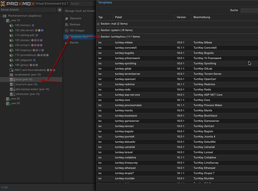Sort by the Version column header
258x191 pixels.
click(x=183, y=17)
